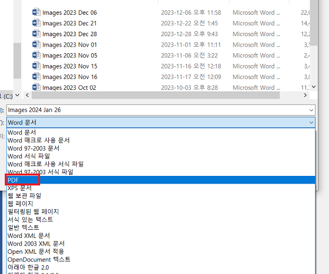Click the horizontal scrollbar left arrow
Viewport: 329px width, 274px height.
click(27, 95)
